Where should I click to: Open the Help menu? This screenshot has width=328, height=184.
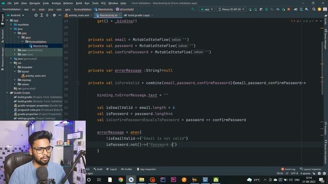point(123,3)
